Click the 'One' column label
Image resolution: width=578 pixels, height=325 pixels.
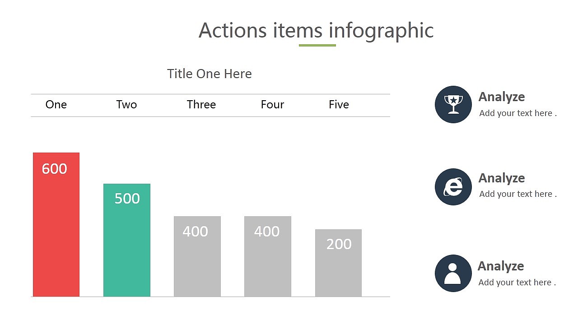point(56,105)
